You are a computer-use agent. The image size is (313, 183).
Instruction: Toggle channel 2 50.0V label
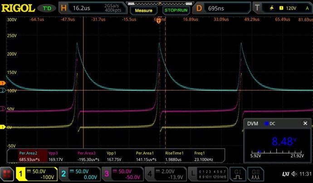pos(82,171)
